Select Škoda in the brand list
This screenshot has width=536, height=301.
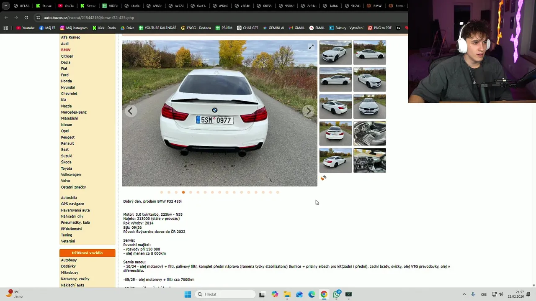(x=66, y=162)
